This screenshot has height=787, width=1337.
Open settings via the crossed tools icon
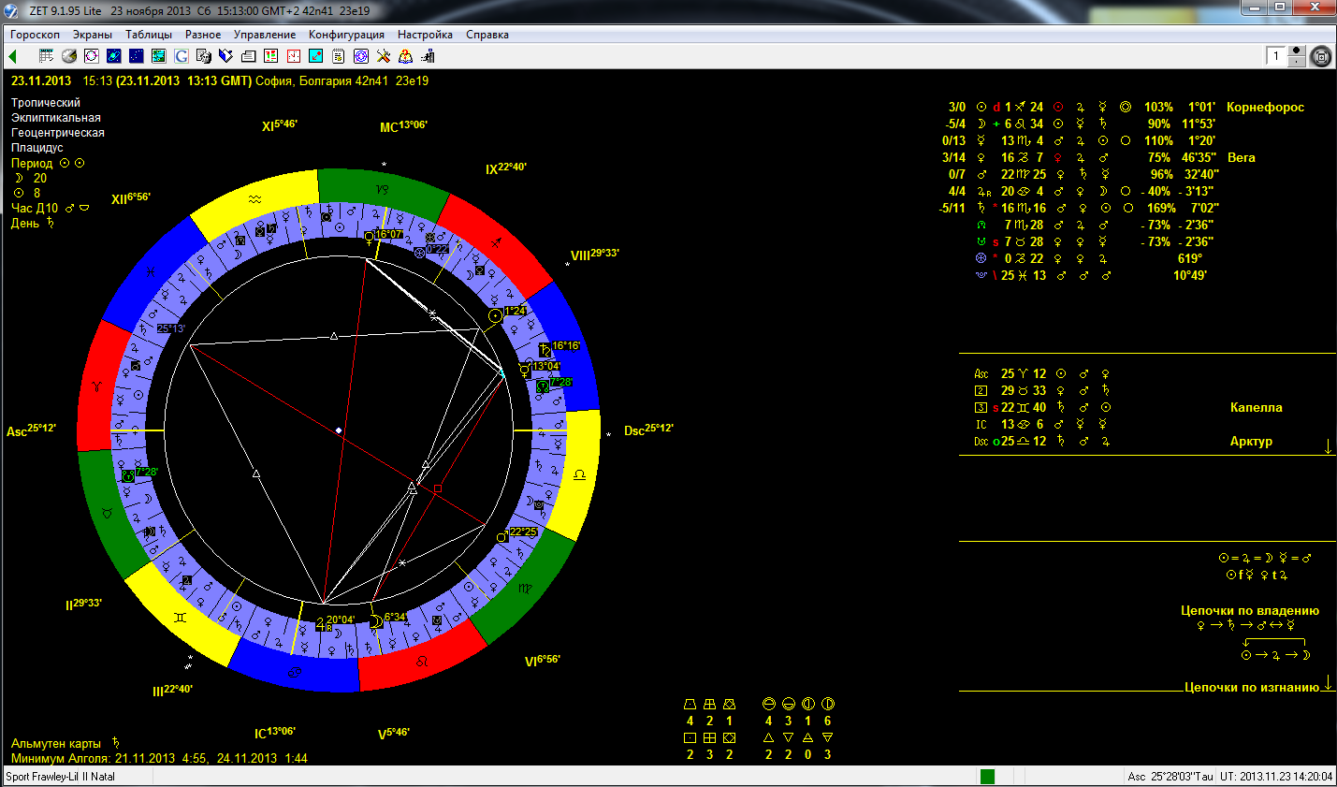pos(384,56)
